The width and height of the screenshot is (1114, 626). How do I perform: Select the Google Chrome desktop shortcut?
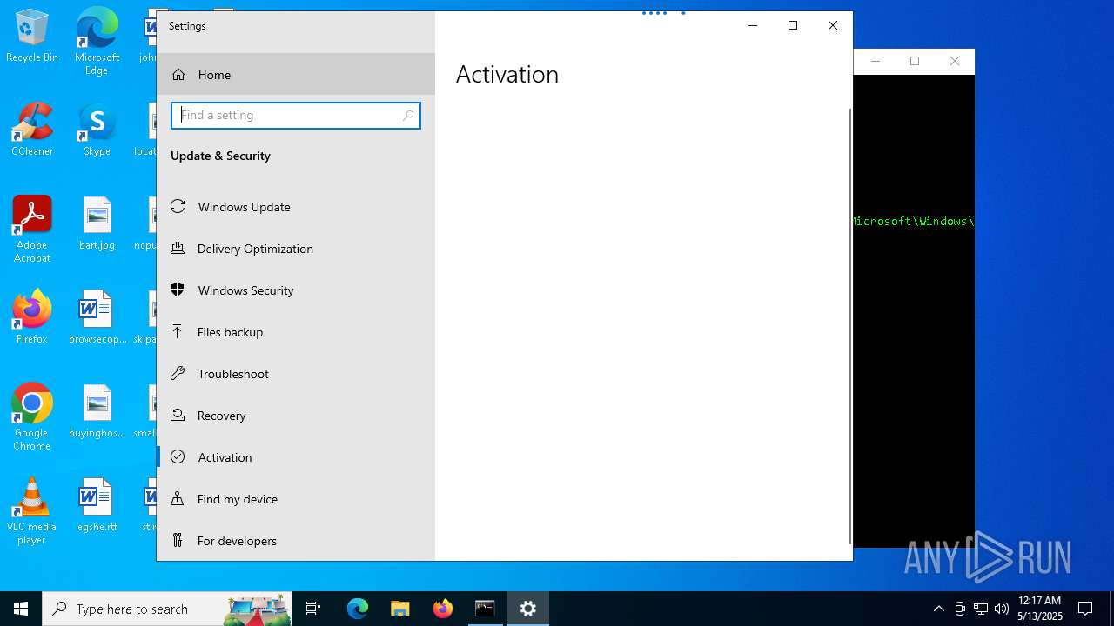click(32, 417)
